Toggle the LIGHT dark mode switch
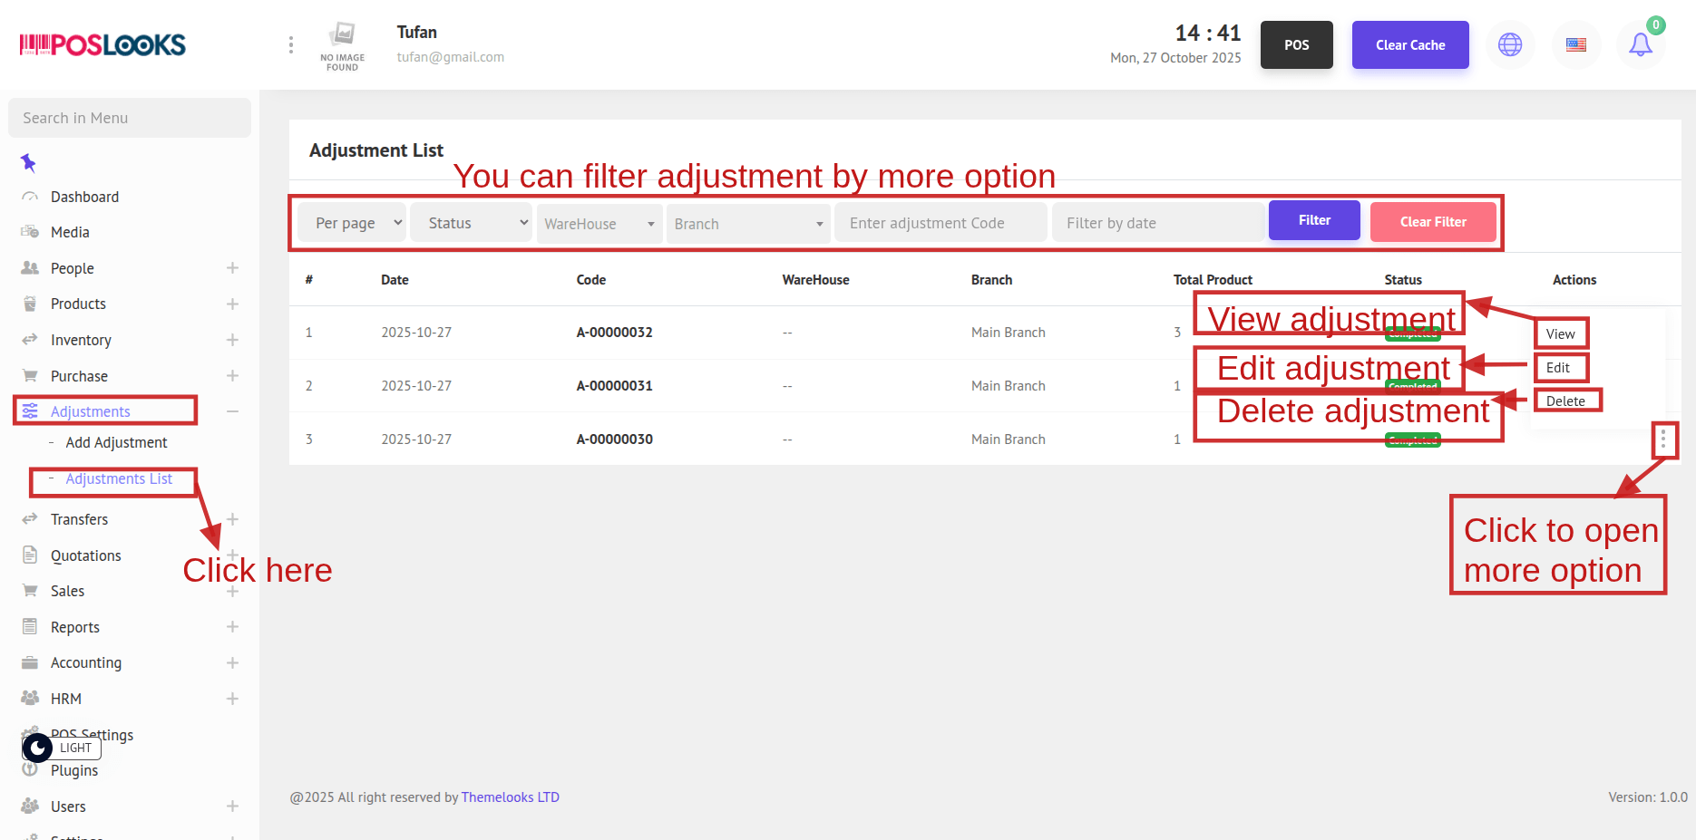Viewport: 1696px width, 840px height. coord(38,748)
